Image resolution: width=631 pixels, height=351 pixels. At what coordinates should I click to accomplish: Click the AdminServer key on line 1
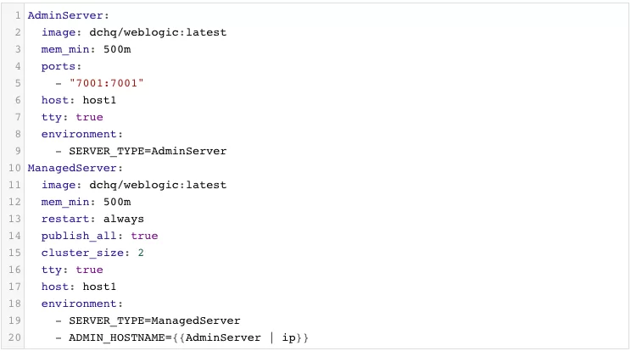[x=65, y=15]
